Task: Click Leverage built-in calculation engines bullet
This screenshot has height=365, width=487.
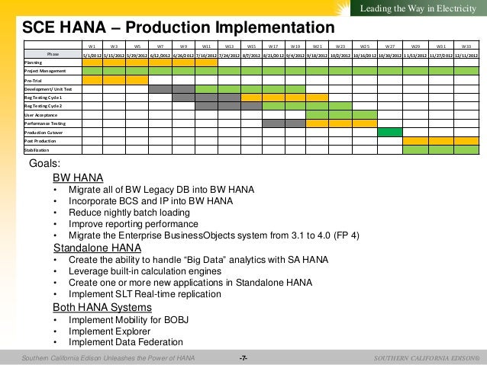Action: point(145,271)
